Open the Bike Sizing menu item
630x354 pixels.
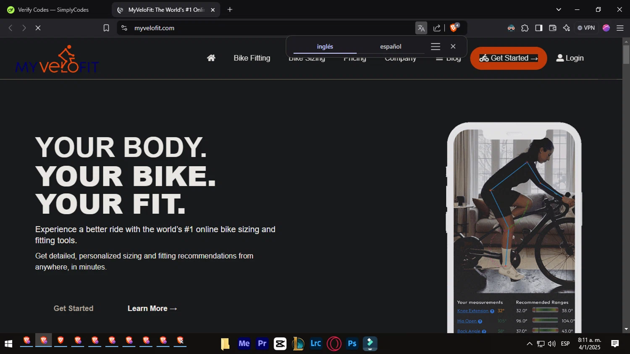point(307,58)
